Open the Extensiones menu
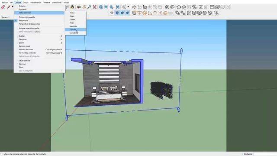 coord(57,3)
